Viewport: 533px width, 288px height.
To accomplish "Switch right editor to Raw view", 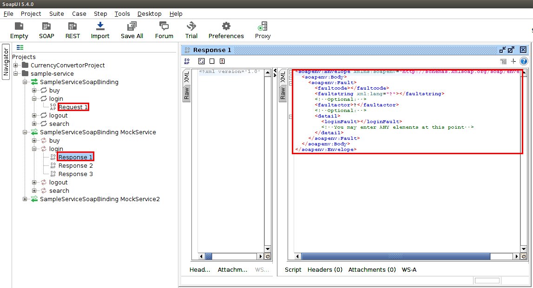I will click(x=283, y=93).
